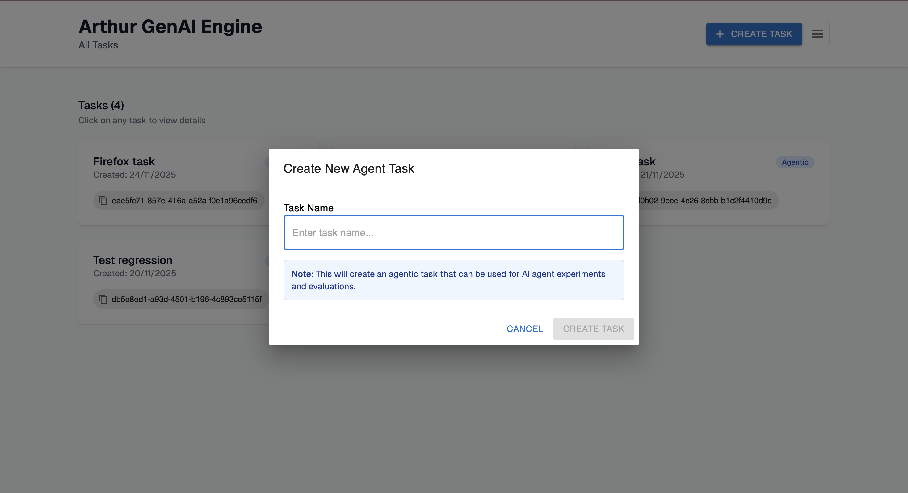Click the All Tasks subtitle

(98, 45)
